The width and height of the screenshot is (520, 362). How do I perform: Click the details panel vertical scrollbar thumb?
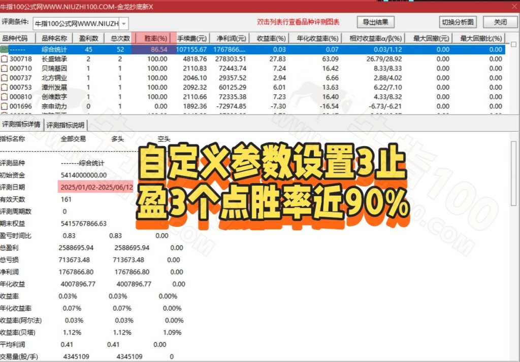click(514, 173)
